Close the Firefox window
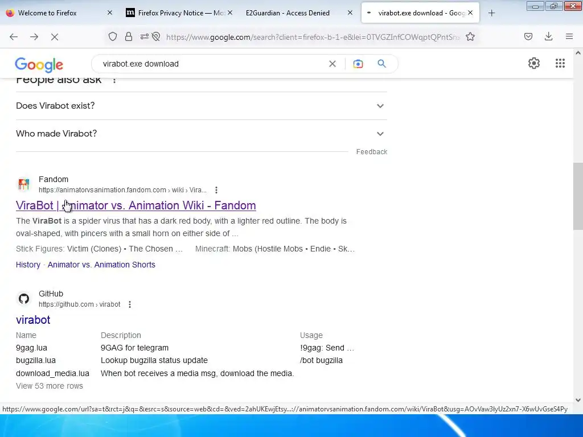The width and height of the screenshot is (583, 437). 573,6
